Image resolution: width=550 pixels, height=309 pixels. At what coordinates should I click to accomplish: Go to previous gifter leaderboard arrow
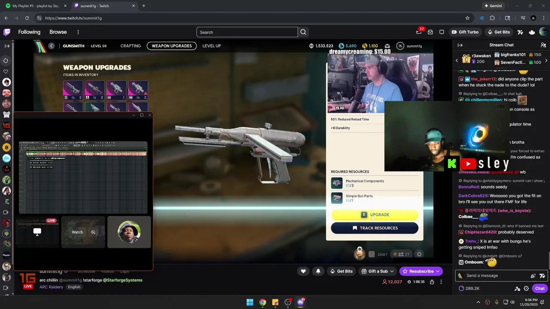coord(457,61)
